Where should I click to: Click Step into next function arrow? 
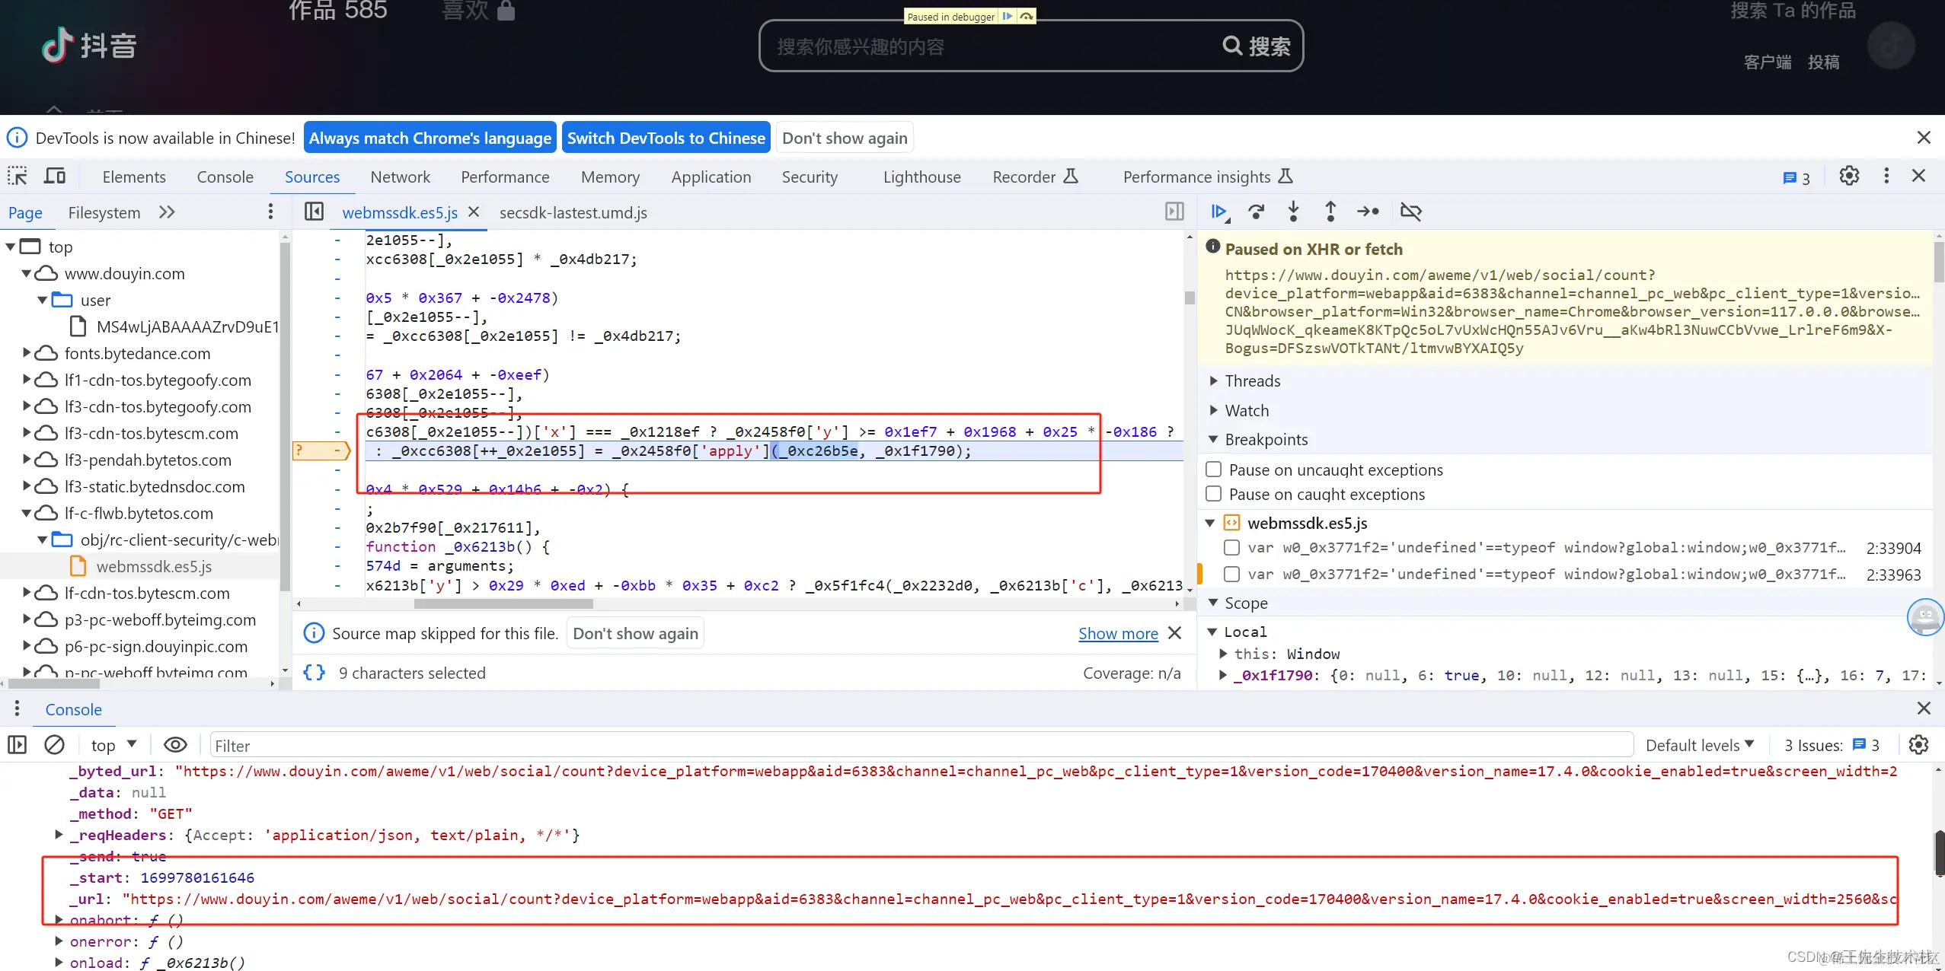[1293, 212]
